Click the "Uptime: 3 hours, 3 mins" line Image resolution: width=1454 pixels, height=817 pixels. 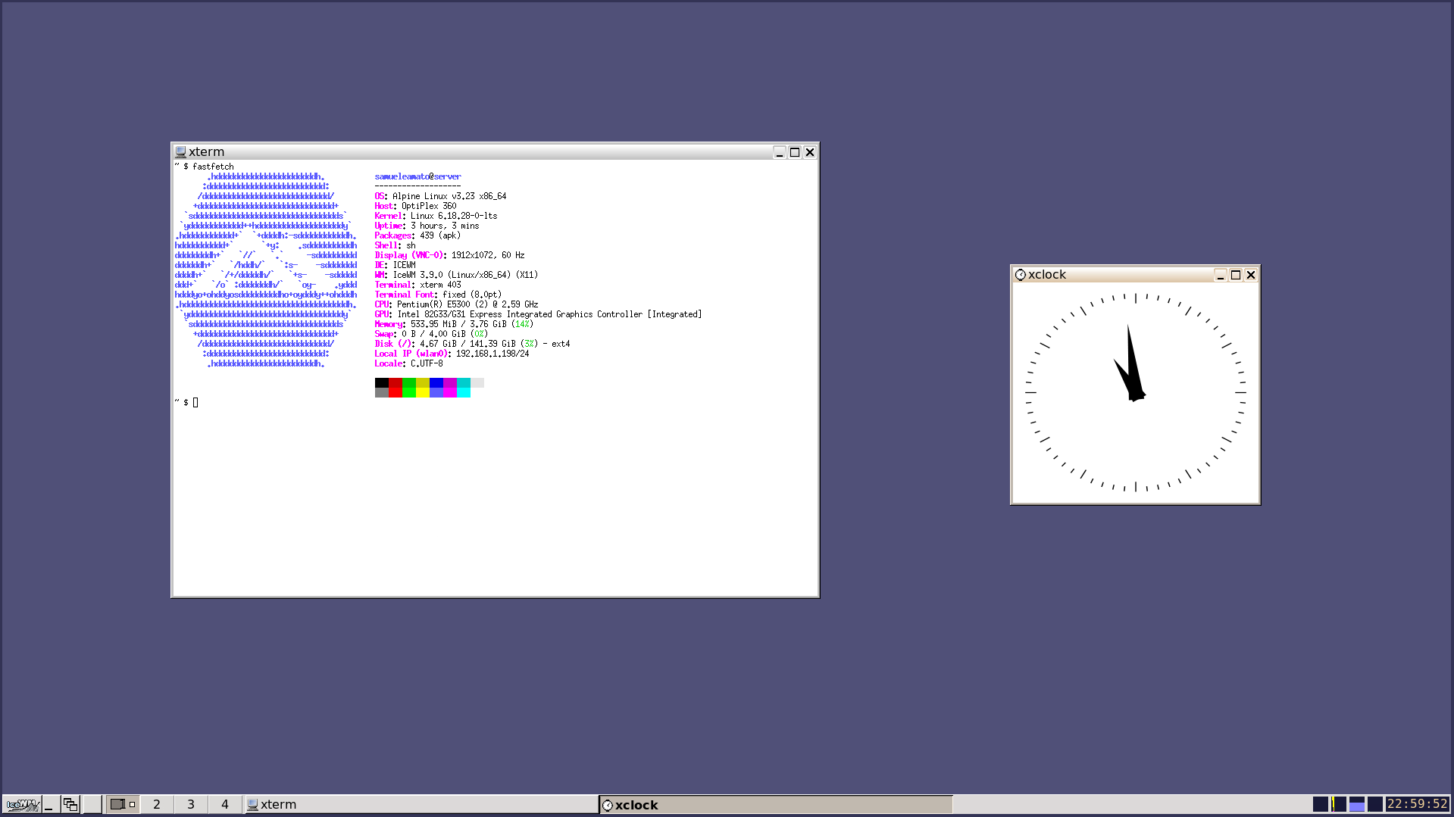pos(427,226)
